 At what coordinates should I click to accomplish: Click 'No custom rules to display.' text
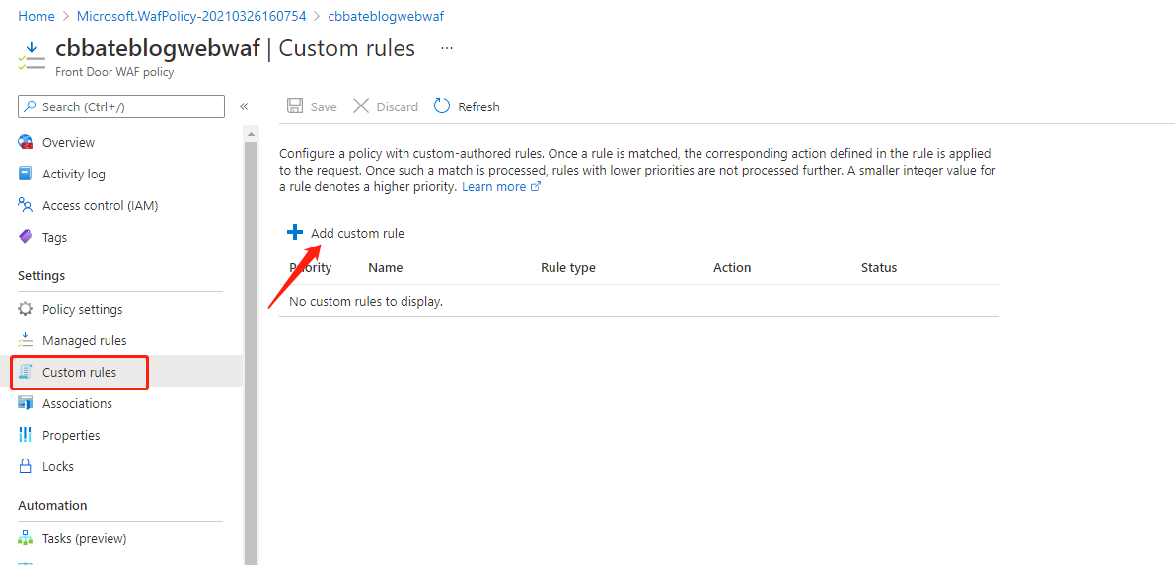click(366, 302)
